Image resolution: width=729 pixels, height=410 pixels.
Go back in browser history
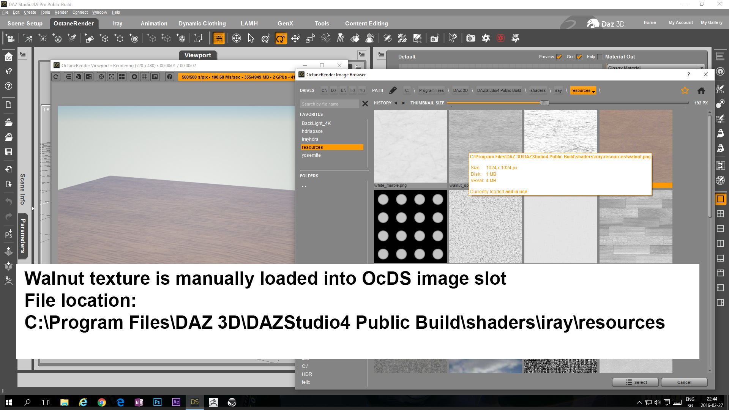pyautogui.click(x=396, y=103)
